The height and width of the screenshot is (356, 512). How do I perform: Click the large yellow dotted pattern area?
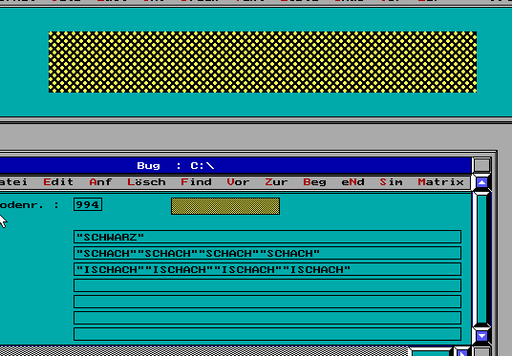pos(263,62)
